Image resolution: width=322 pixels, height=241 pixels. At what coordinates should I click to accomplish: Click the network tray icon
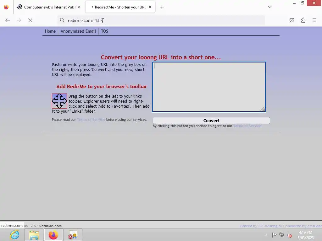281,235
